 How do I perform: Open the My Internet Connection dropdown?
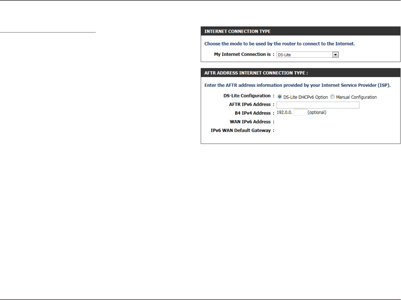307,55
